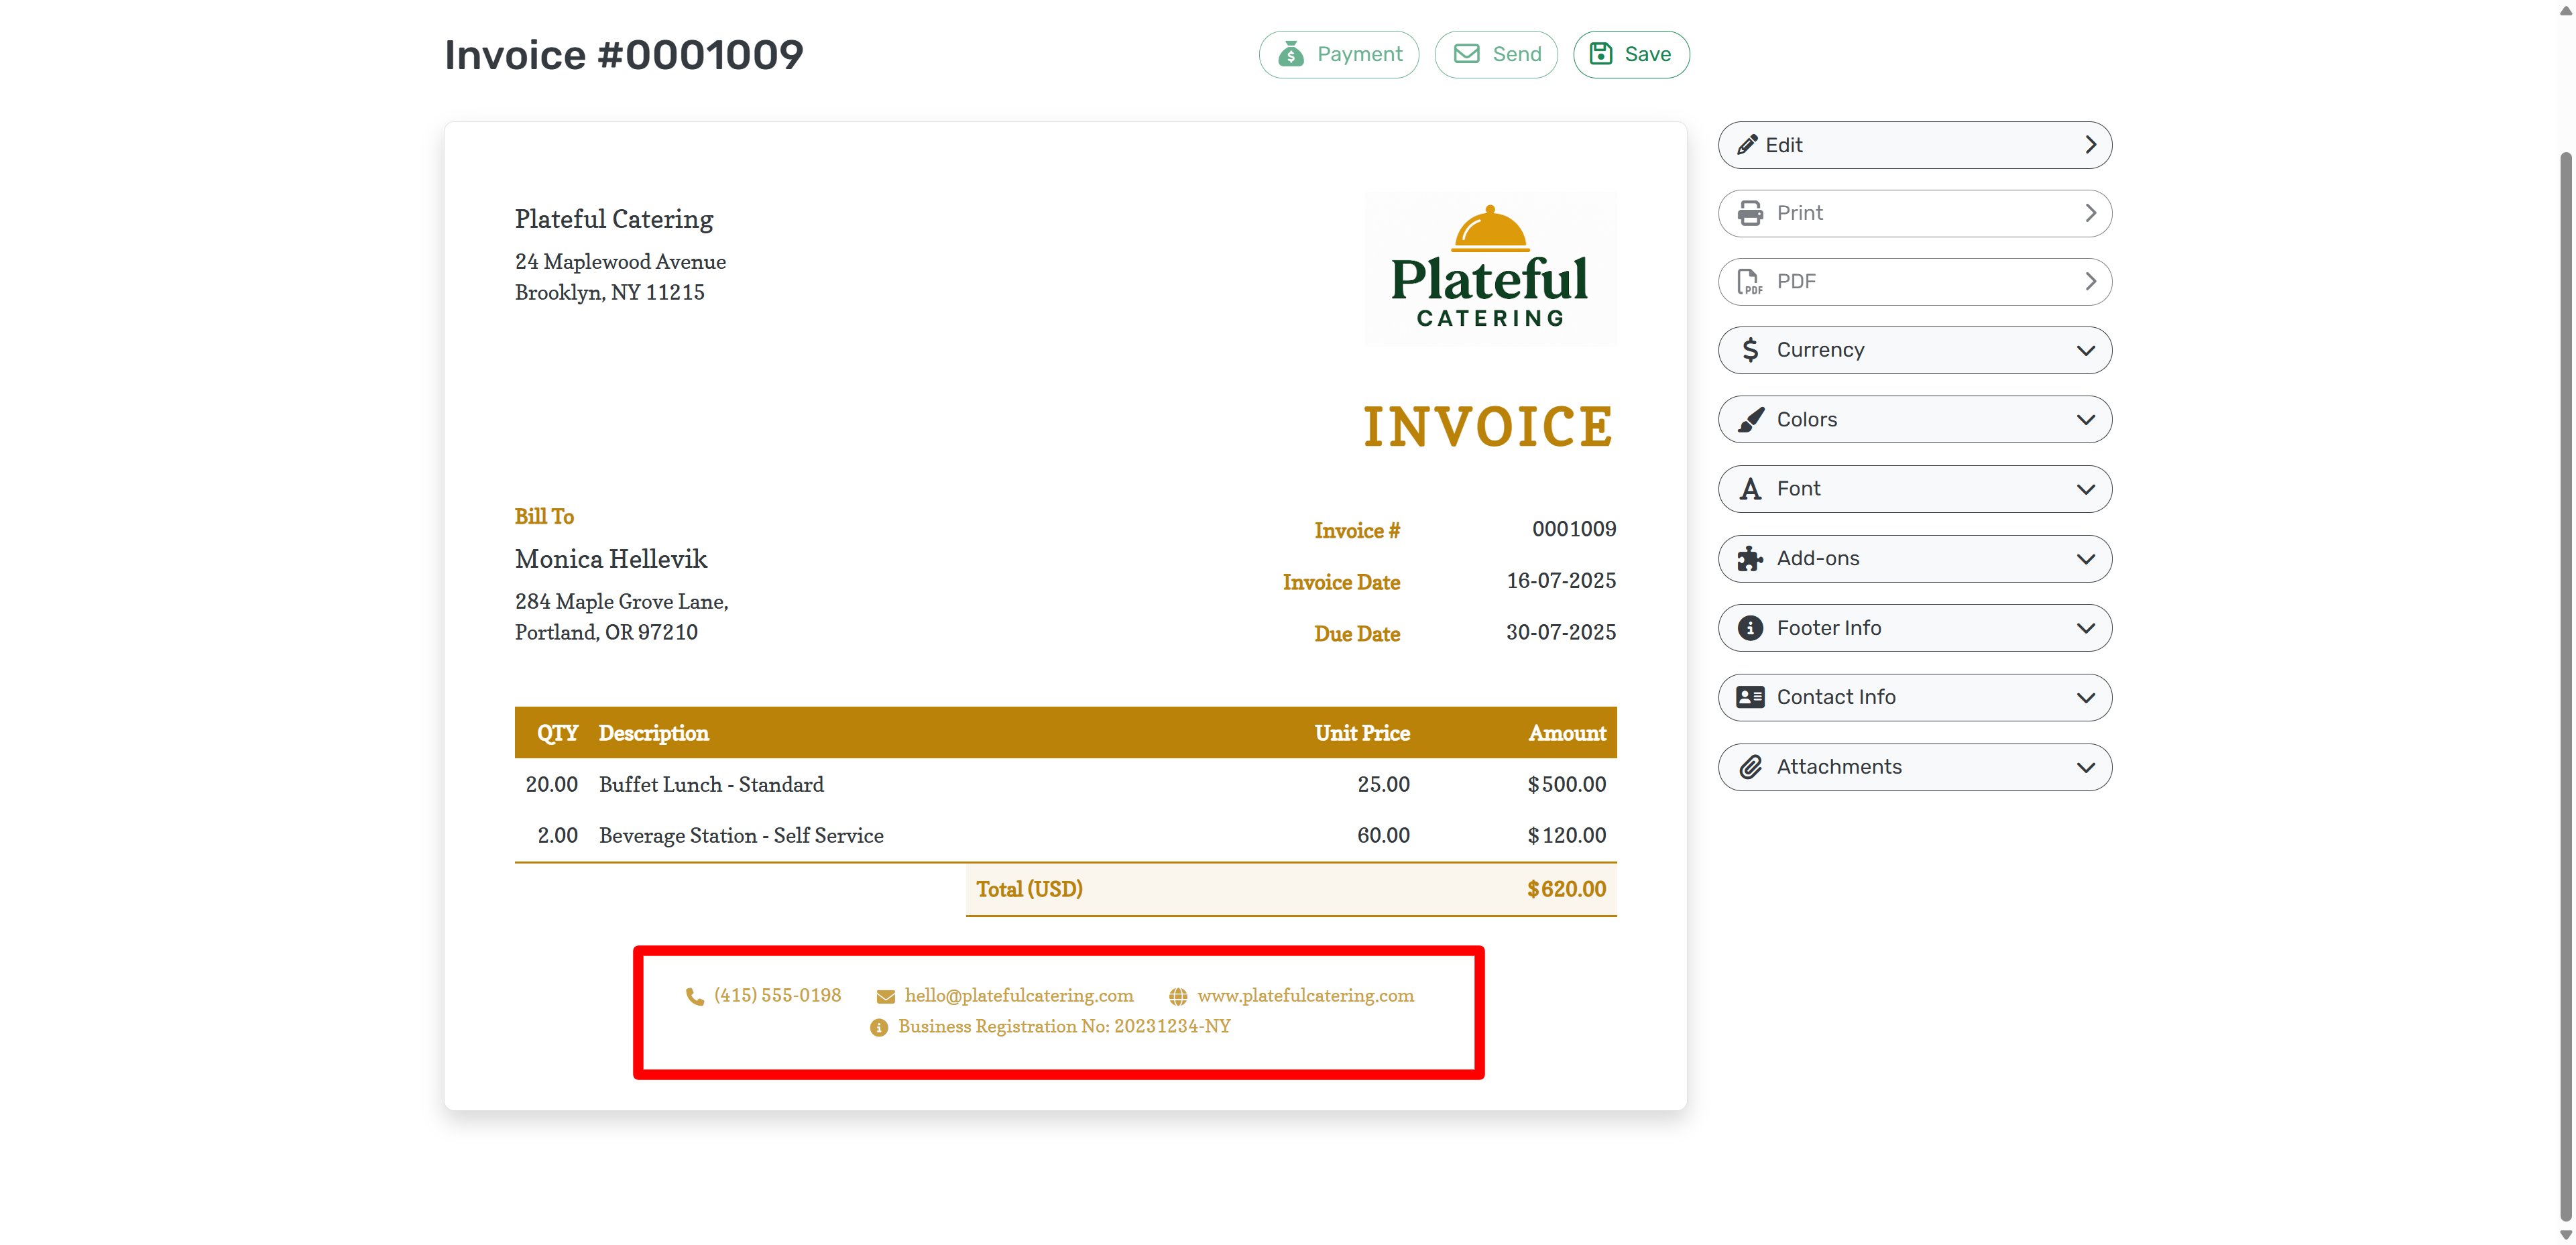Expand the Font options chevron
The height and width of the screenshot is (1245, 2576).
point(2085,489)
